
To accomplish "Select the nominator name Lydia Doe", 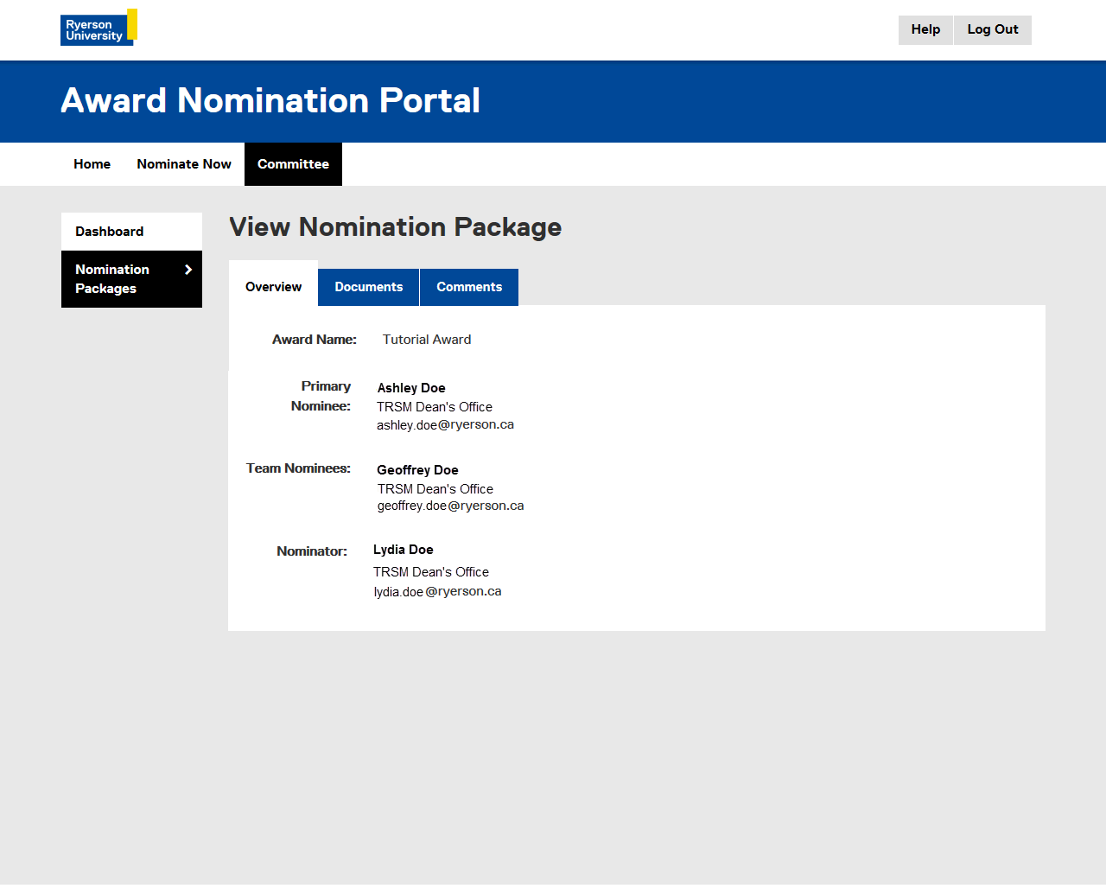I will (x=404, y=550).
